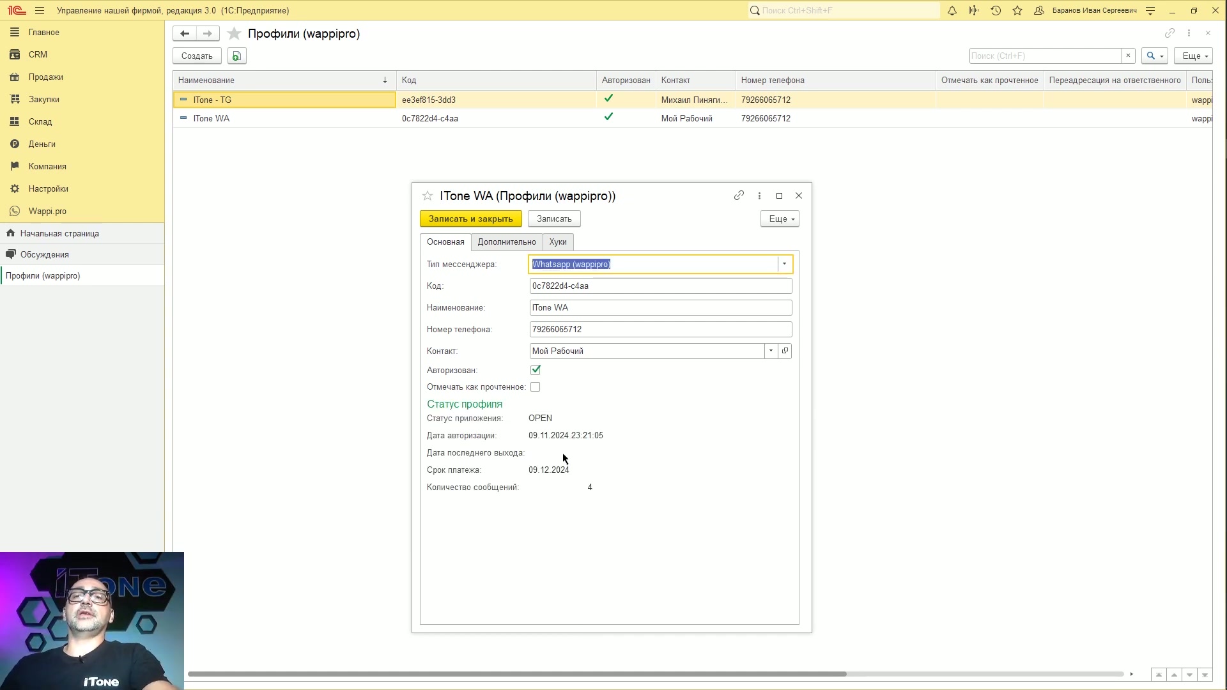1227x690 pixels.
Task: Add Профили (wappipro) list to favorites star
Action: coord(235,34)
